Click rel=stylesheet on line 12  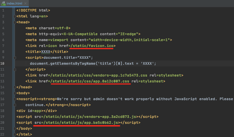point(165,75)
